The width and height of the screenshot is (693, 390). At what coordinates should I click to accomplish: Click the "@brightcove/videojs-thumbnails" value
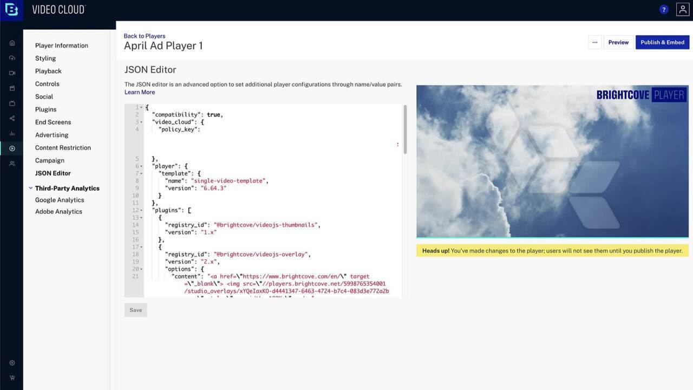[266, 225]
